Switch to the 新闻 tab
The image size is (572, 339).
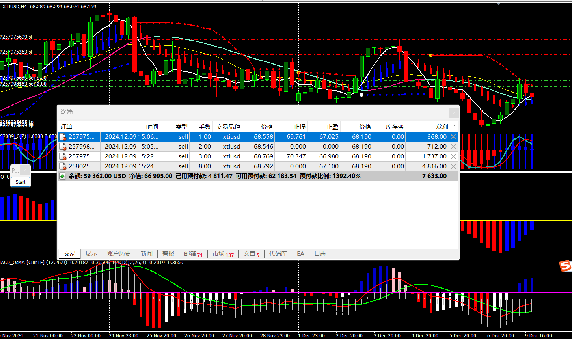click(147, 254)
